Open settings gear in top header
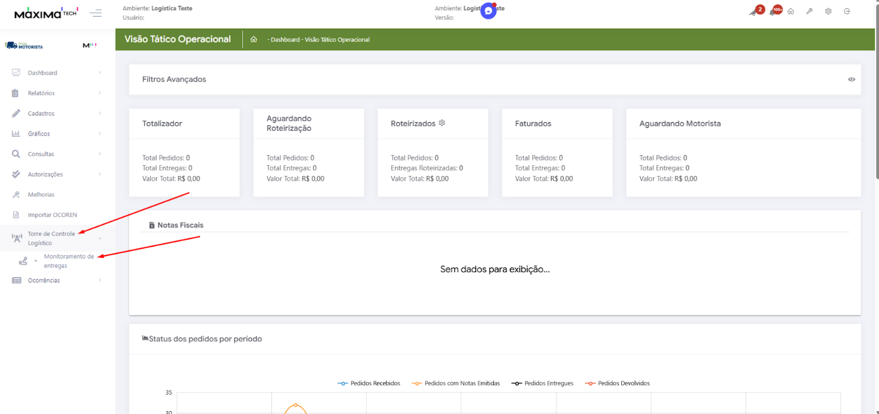 [x=828, y=11]
